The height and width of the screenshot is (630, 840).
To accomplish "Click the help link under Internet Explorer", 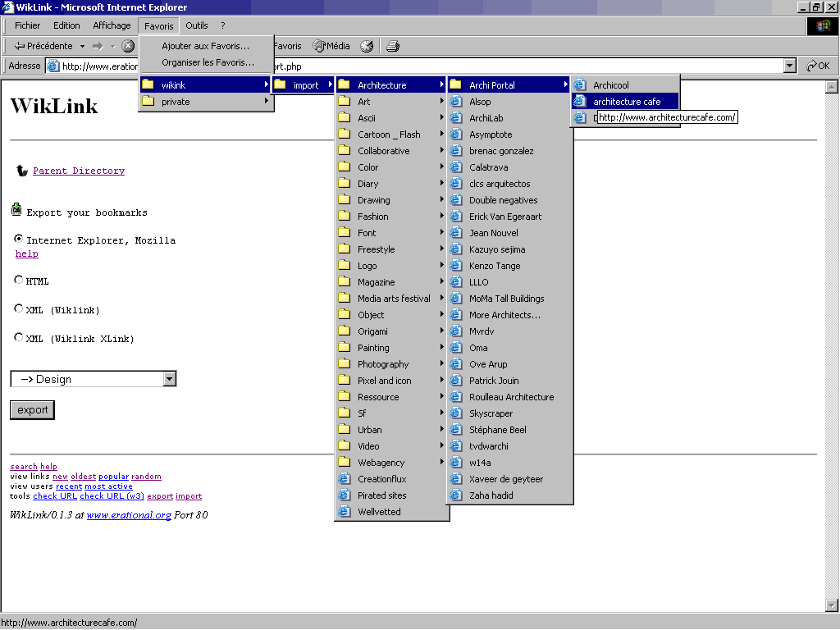I will (27, 253).
